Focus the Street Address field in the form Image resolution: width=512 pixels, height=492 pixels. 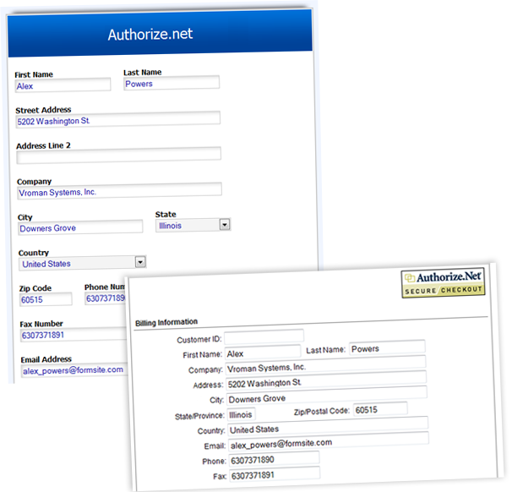click(x=118, y=120)
